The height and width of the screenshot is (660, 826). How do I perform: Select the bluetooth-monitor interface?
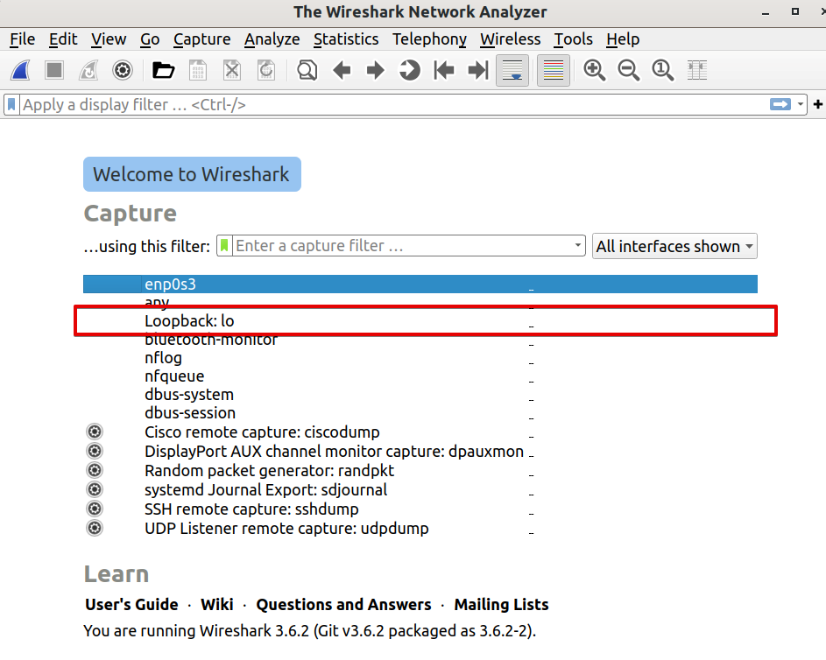[x=420, y=340]
